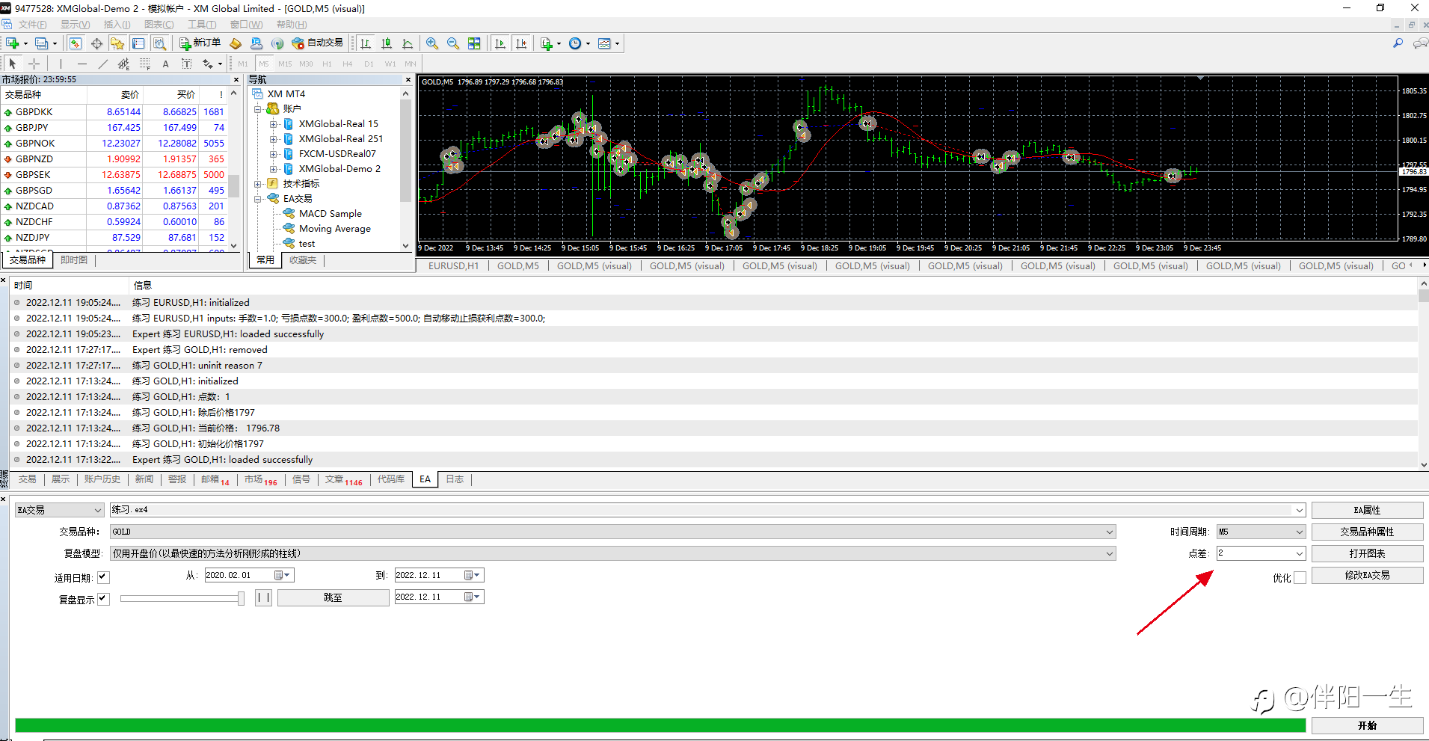Switch timeframe to M1
1429x741 pixels.
(x=243, y=64)
